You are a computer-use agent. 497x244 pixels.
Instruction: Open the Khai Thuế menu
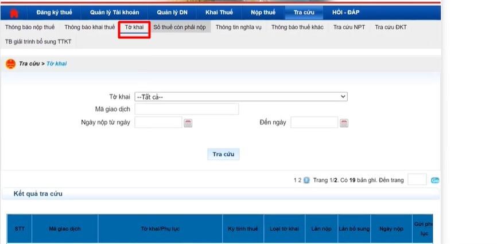tap(219, 13)
